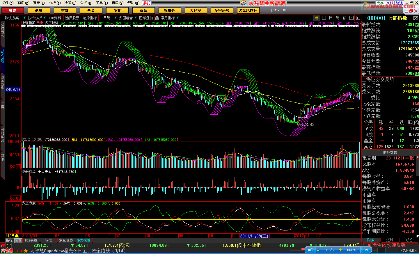Click the skip-to-end play icon
The height and width of the screenshot is (254, 419).
coord(358,18)
